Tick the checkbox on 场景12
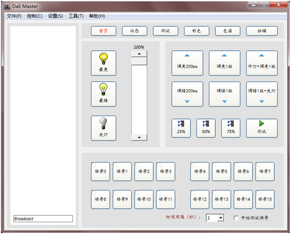The width and height of the screenshot is (291, 234). tap(193, 193)
